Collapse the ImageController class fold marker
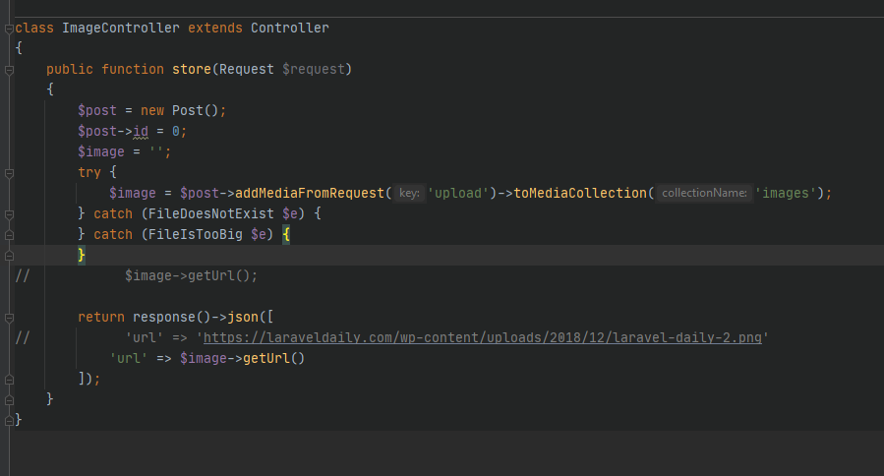 [9, 29]
